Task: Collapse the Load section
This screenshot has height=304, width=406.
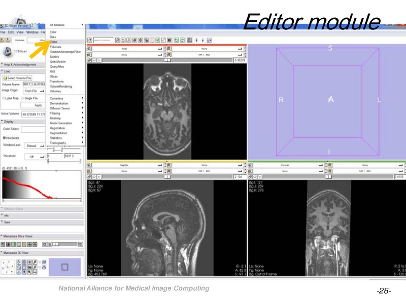Action: pyautogui.click(x=23, y=71)
